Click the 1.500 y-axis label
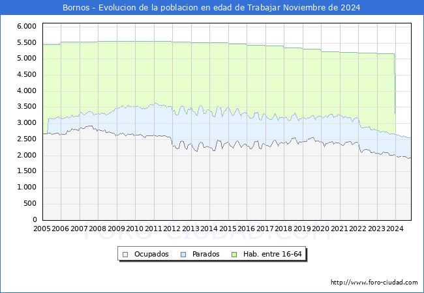The height and width of the screenshot is (293, 424). tap(27, 171)
